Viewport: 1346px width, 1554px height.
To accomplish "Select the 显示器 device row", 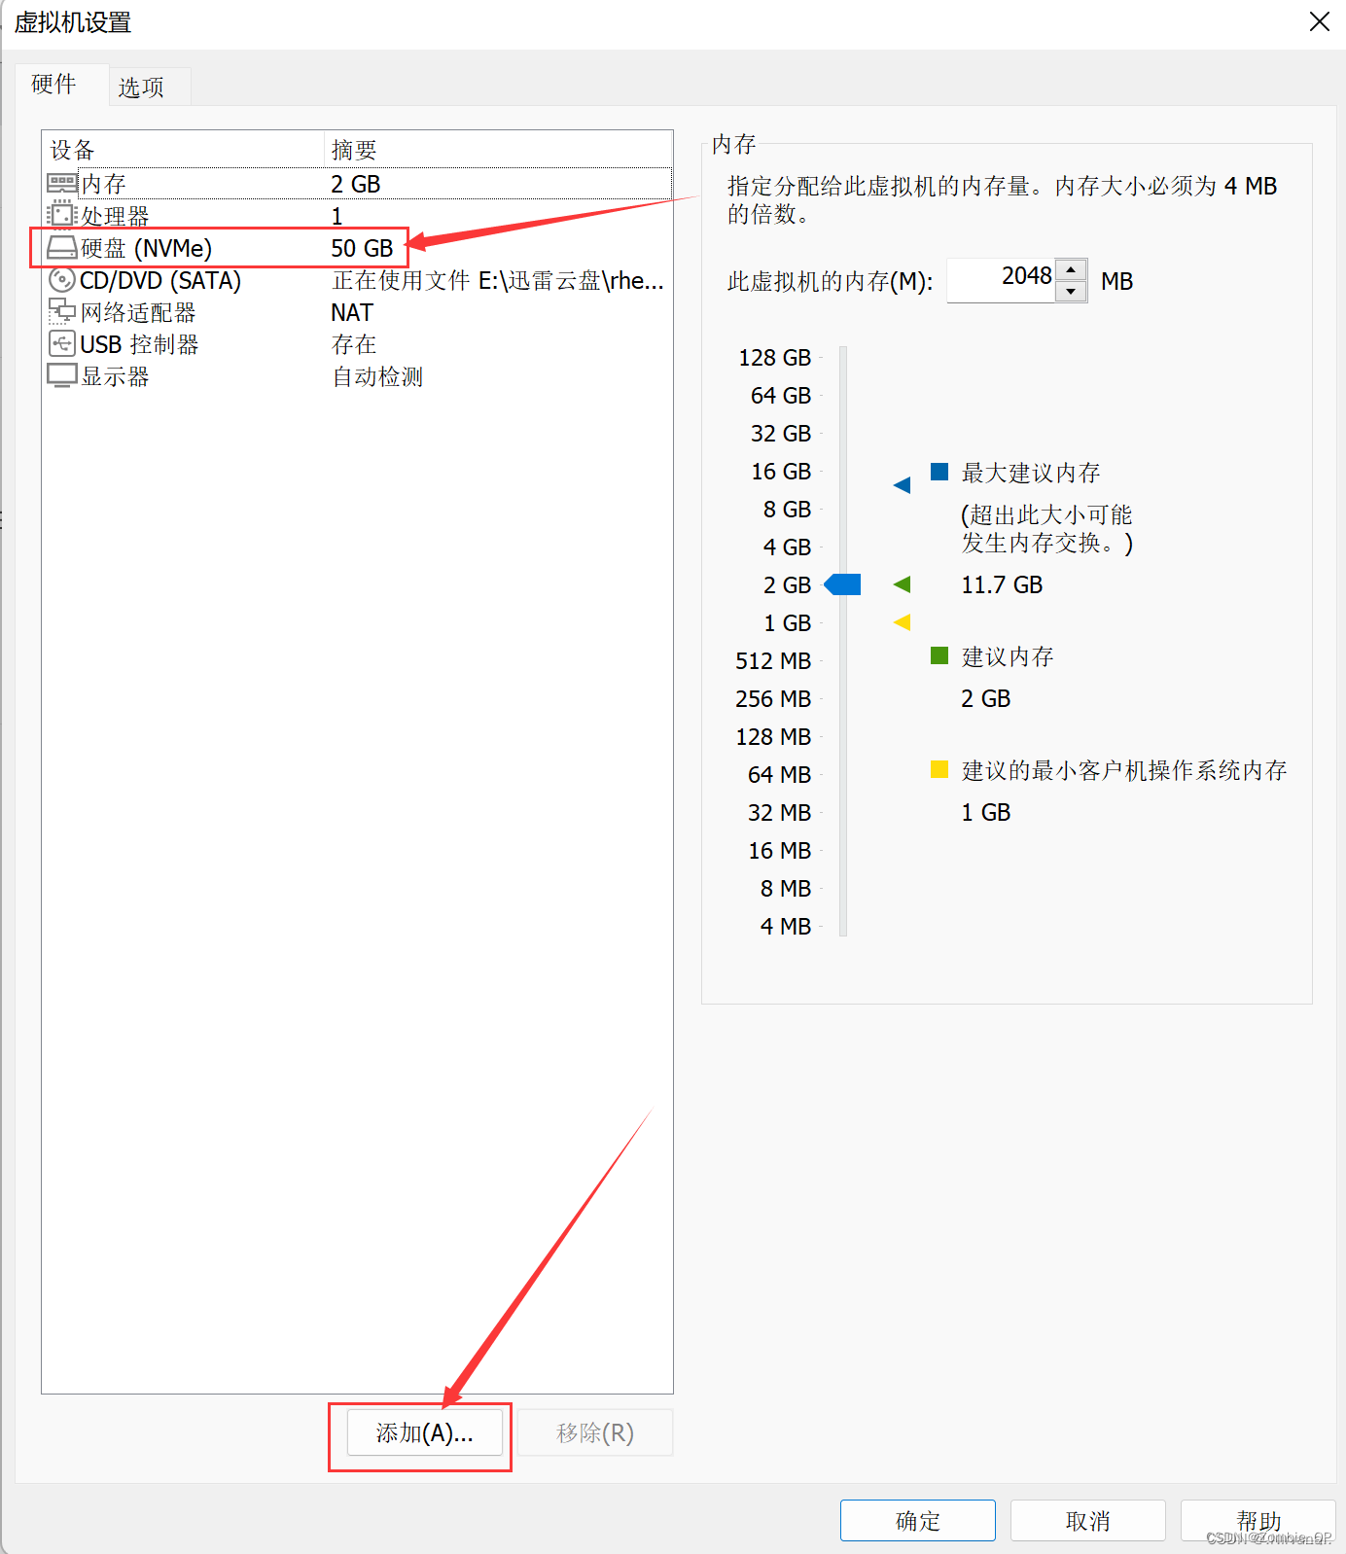I will tap(358, 376).
